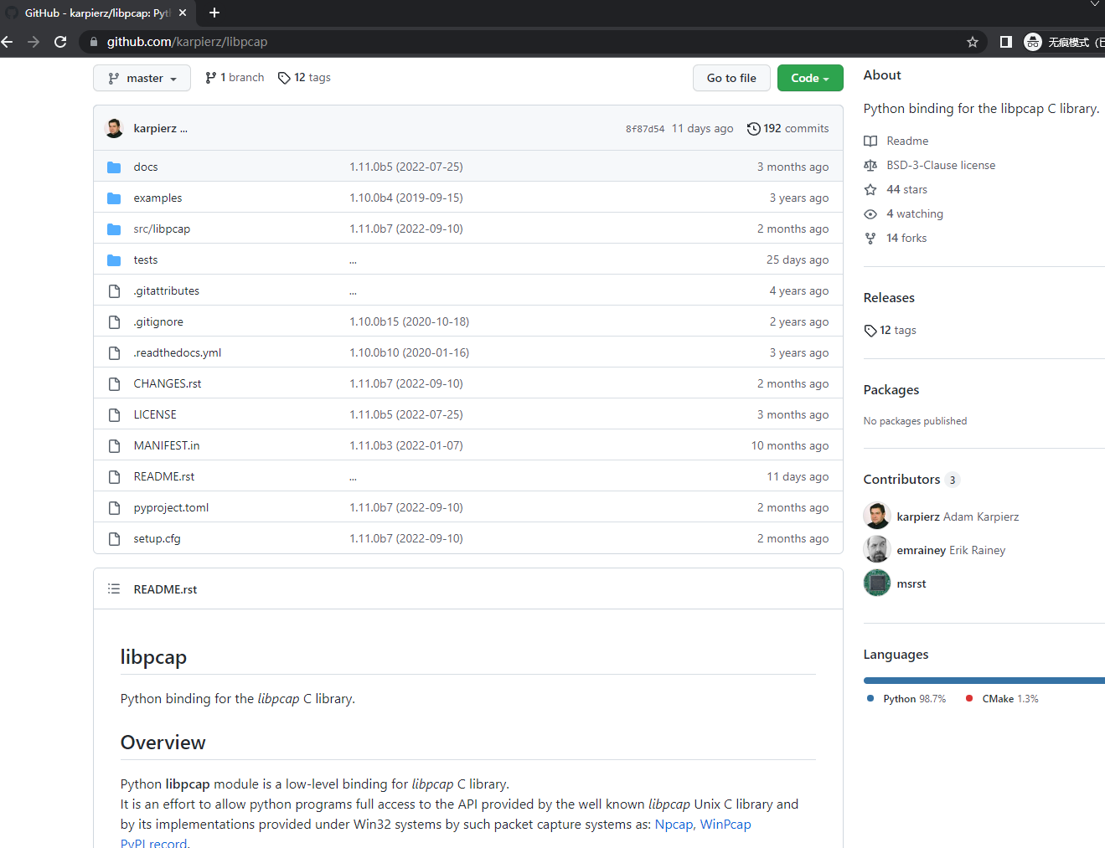Click the BSD-3-Clause license scale icon
The width and height of the screenshot is (1105, 848).
870,165
